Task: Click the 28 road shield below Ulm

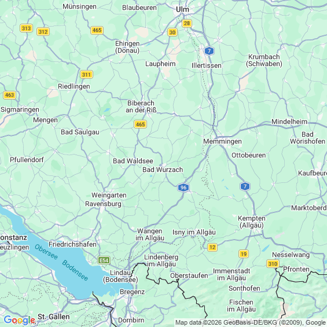Action: [x=186, y=23]
